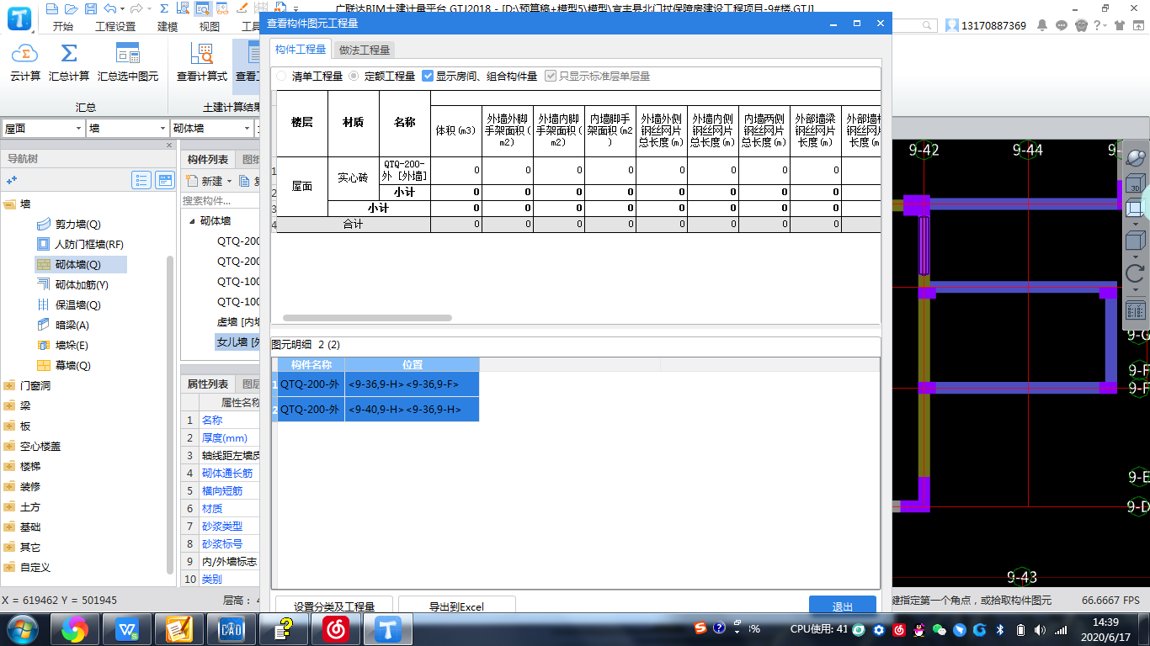
Task: Open the 新建 dropdown arrow in component list
Action: [230, 181]
